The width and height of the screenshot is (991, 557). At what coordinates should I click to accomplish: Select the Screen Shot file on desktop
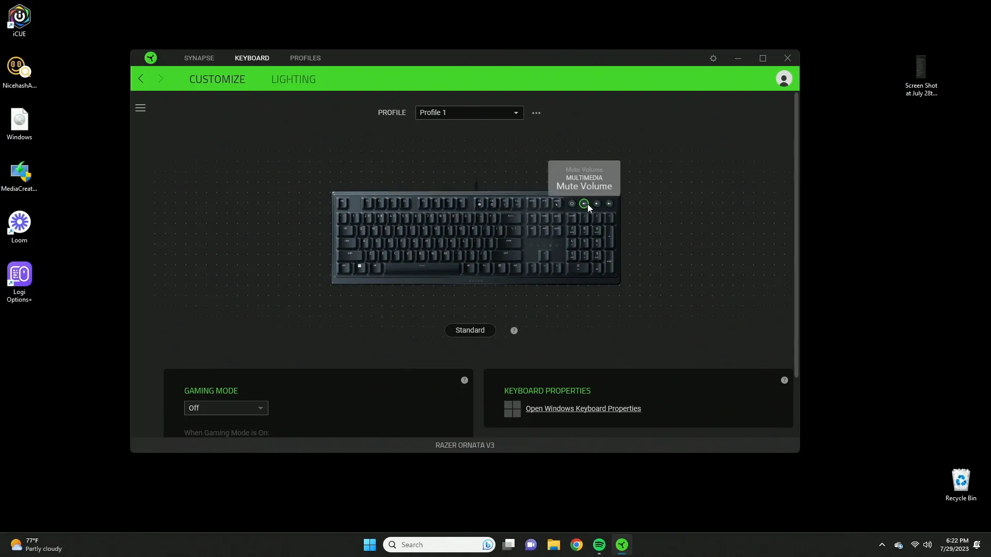[921, 76]
